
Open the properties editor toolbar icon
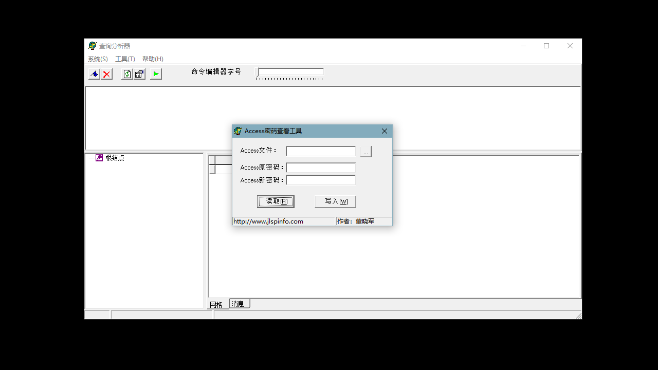tap(139, 73)
